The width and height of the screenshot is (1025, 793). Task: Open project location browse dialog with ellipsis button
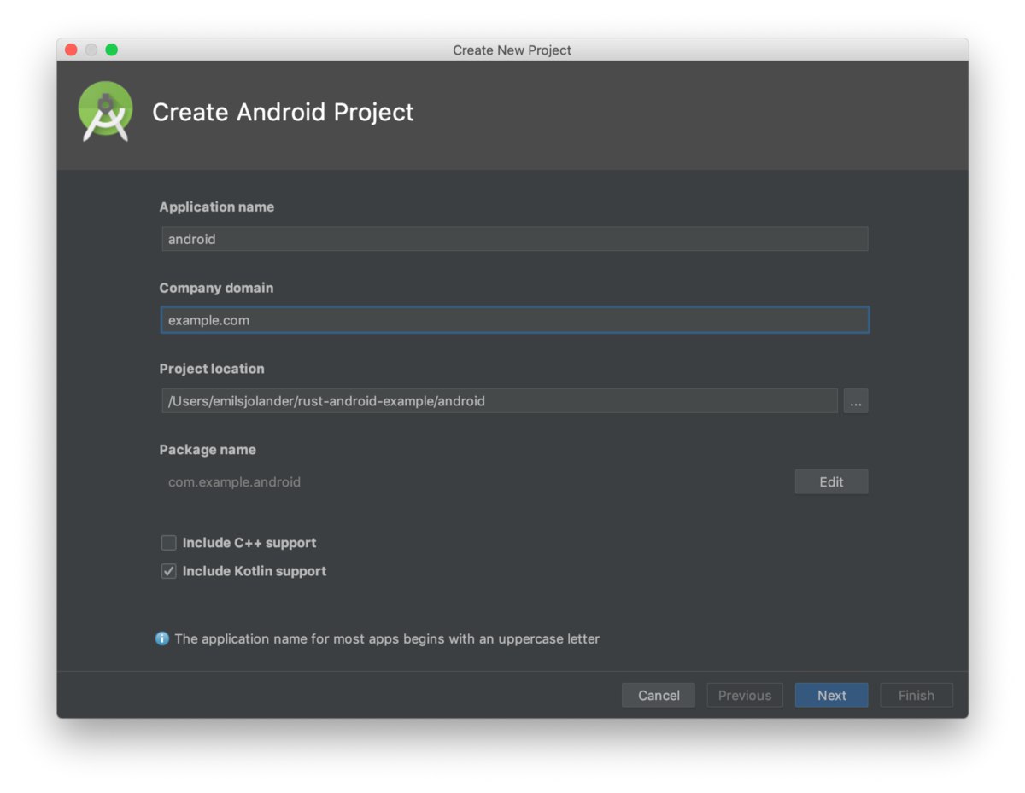[856, 401]
